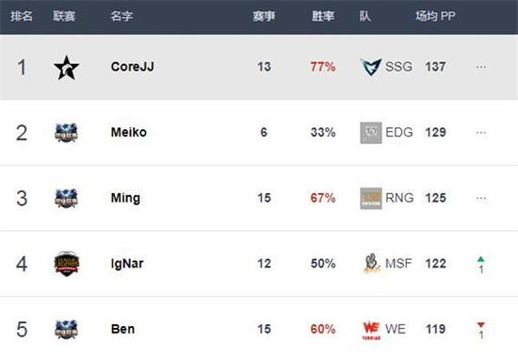Viewport: 518px width, 358px height.
Task: Expand the ellipsis in CoreJJ's row
Action: click(x=481, y=67)
